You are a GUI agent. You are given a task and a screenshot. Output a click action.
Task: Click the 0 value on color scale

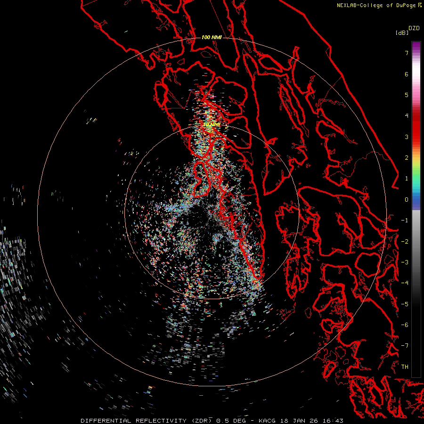(407, 200)
